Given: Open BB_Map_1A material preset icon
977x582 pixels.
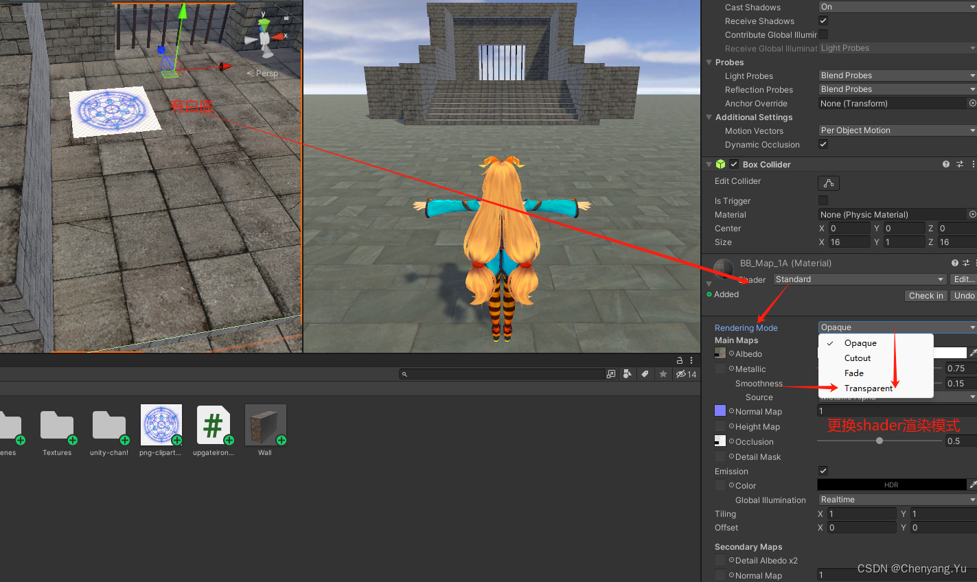Looking at the screenshot, I should (966, 263).
